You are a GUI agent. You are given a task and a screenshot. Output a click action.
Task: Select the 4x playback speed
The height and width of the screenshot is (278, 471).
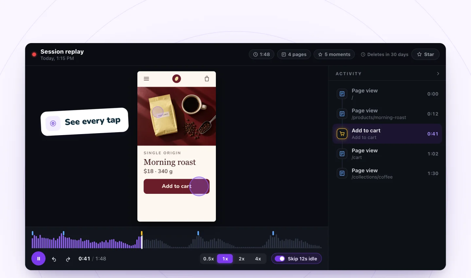point(258,259)
